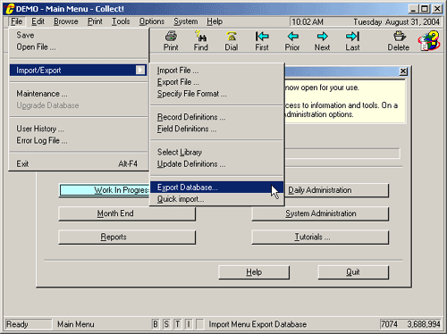Viewport: 447px width, 334px height.
Task: Open the Tools menu
Action: point(121,21)
